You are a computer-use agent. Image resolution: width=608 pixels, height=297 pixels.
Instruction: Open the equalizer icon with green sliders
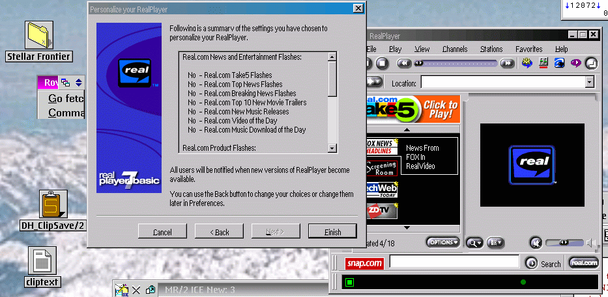coord(543,63)
